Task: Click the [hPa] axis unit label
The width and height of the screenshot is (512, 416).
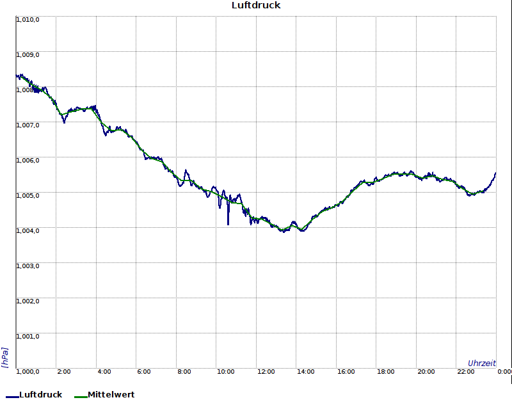Action: (4, 358)
